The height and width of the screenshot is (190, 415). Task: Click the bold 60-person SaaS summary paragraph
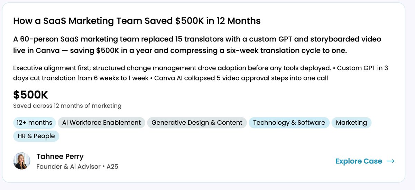coord(197,45)
